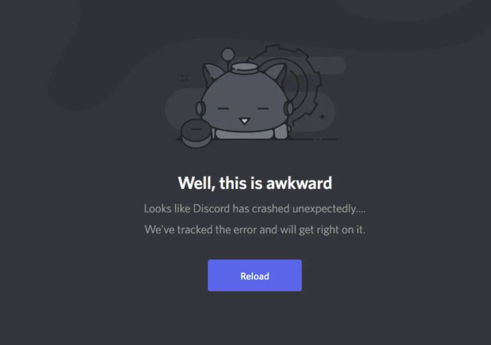
Task: Click the word "Discord" in the message
Action: (211, 209)
